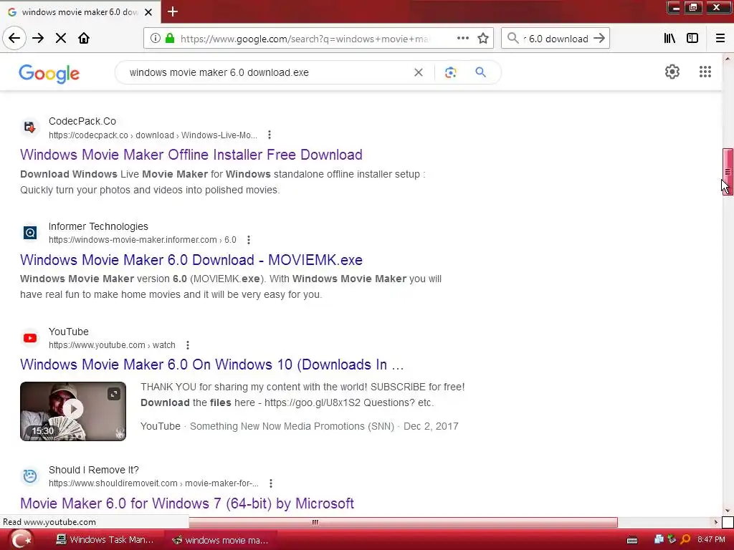Click the horizontal scrollbar thumb

(x=403, y=522)
